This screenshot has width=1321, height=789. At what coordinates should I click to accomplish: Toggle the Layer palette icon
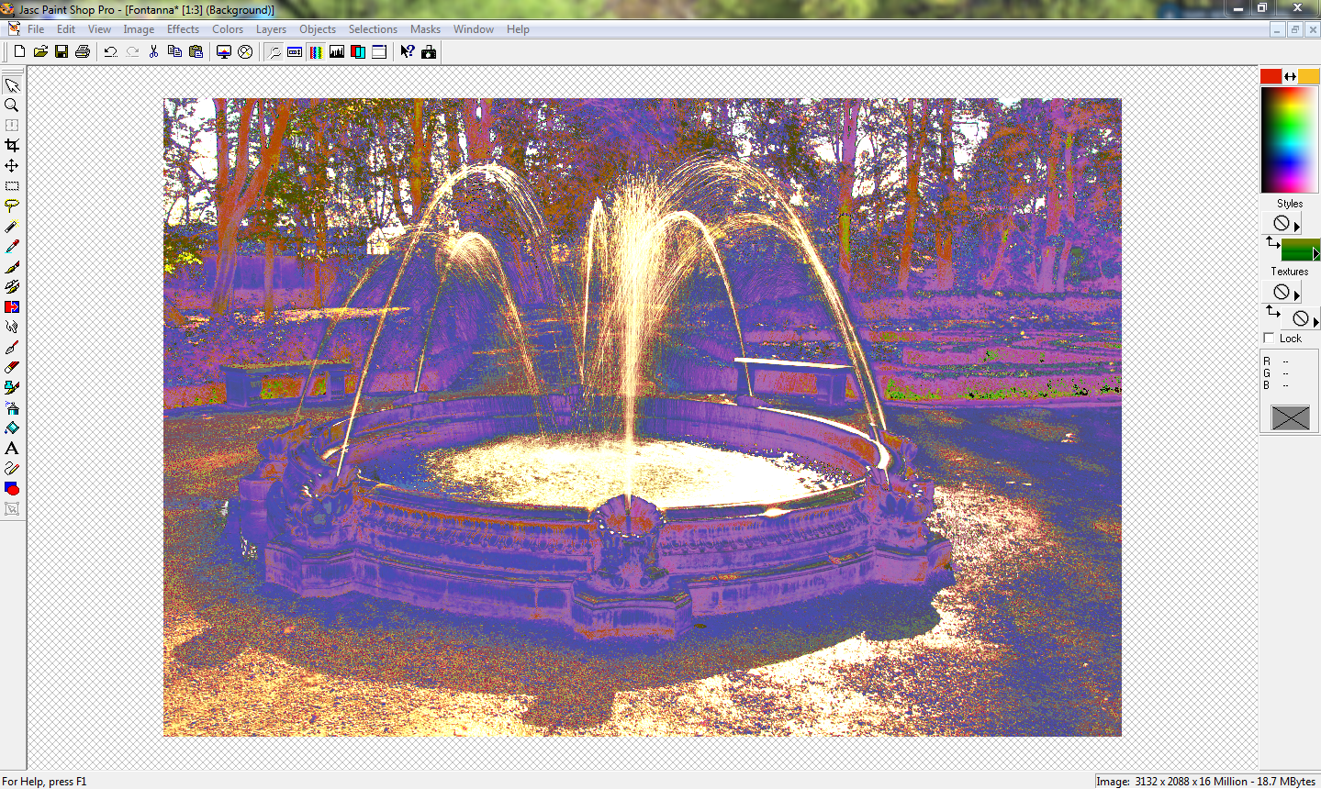(358, 51)
